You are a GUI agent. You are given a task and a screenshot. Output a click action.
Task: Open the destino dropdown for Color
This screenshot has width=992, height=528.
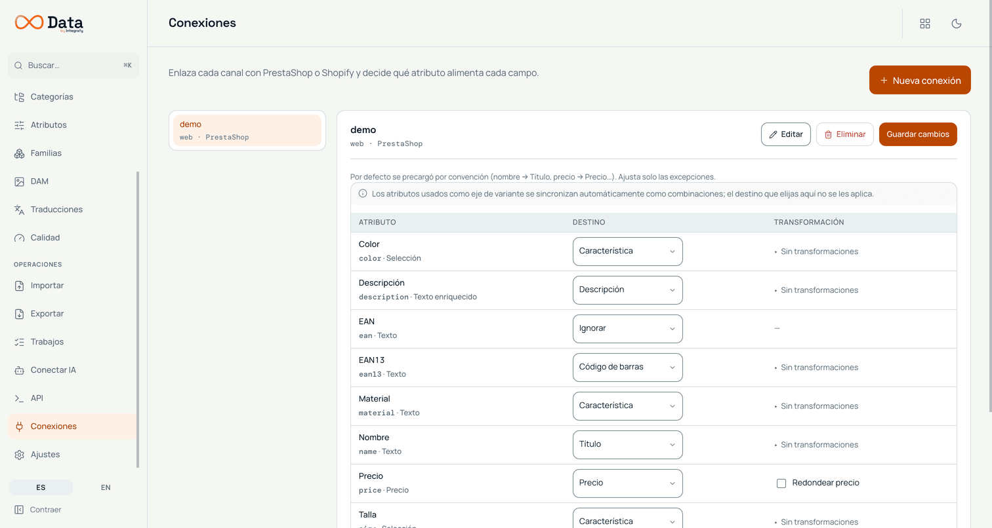click(628, 251)
